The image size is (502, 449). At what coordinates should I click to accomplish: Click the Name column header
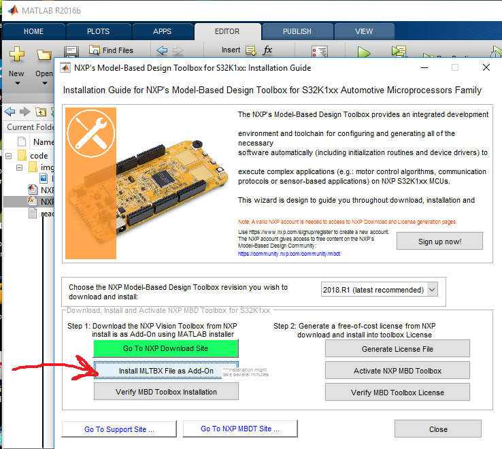pos(44,142)
